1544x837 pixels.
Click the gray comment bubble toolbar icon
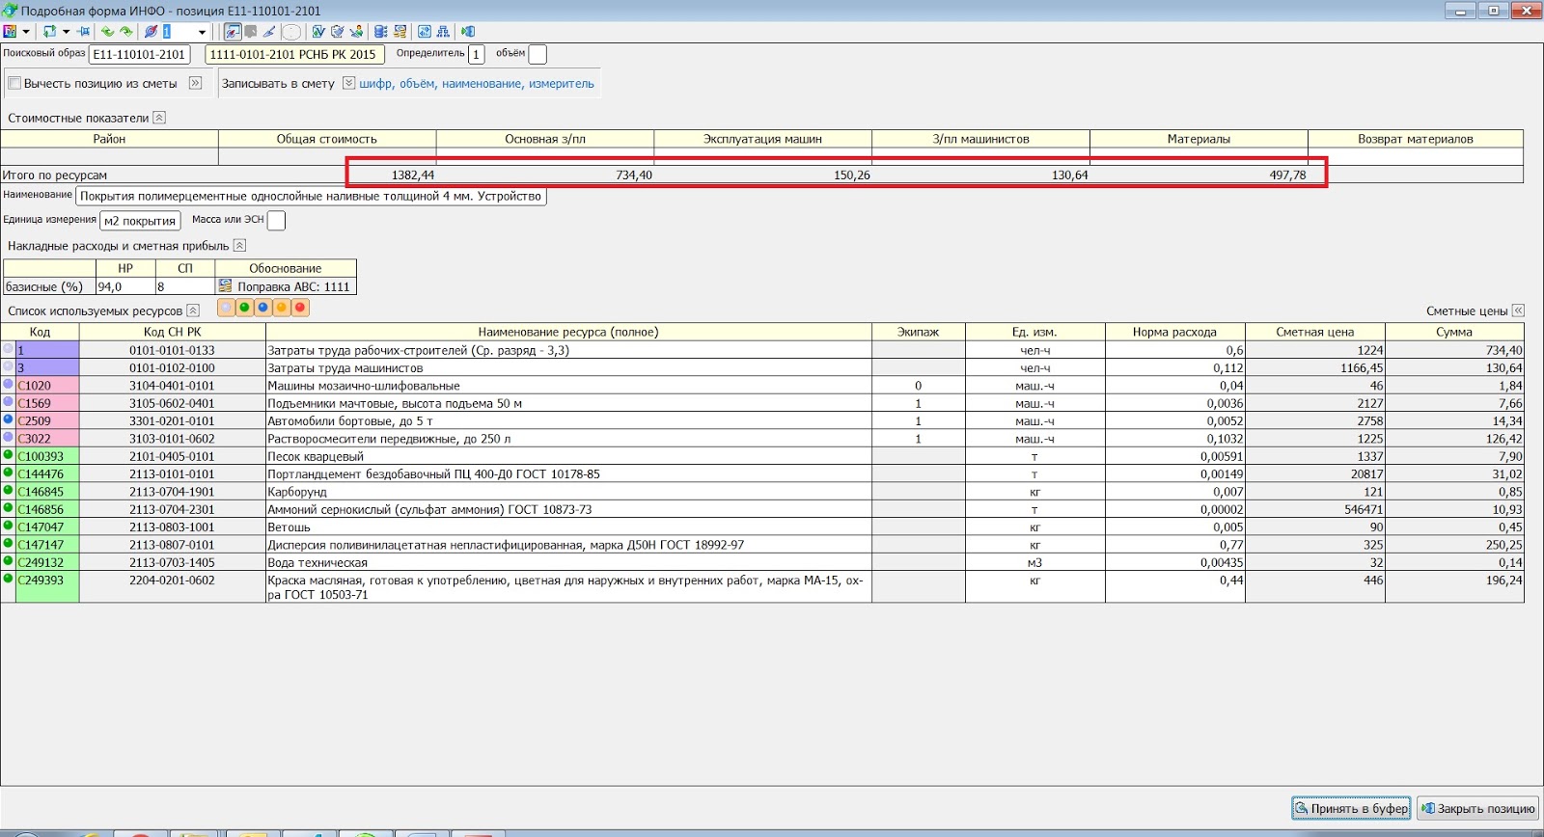pyautogui.click(x=250, y=32)
